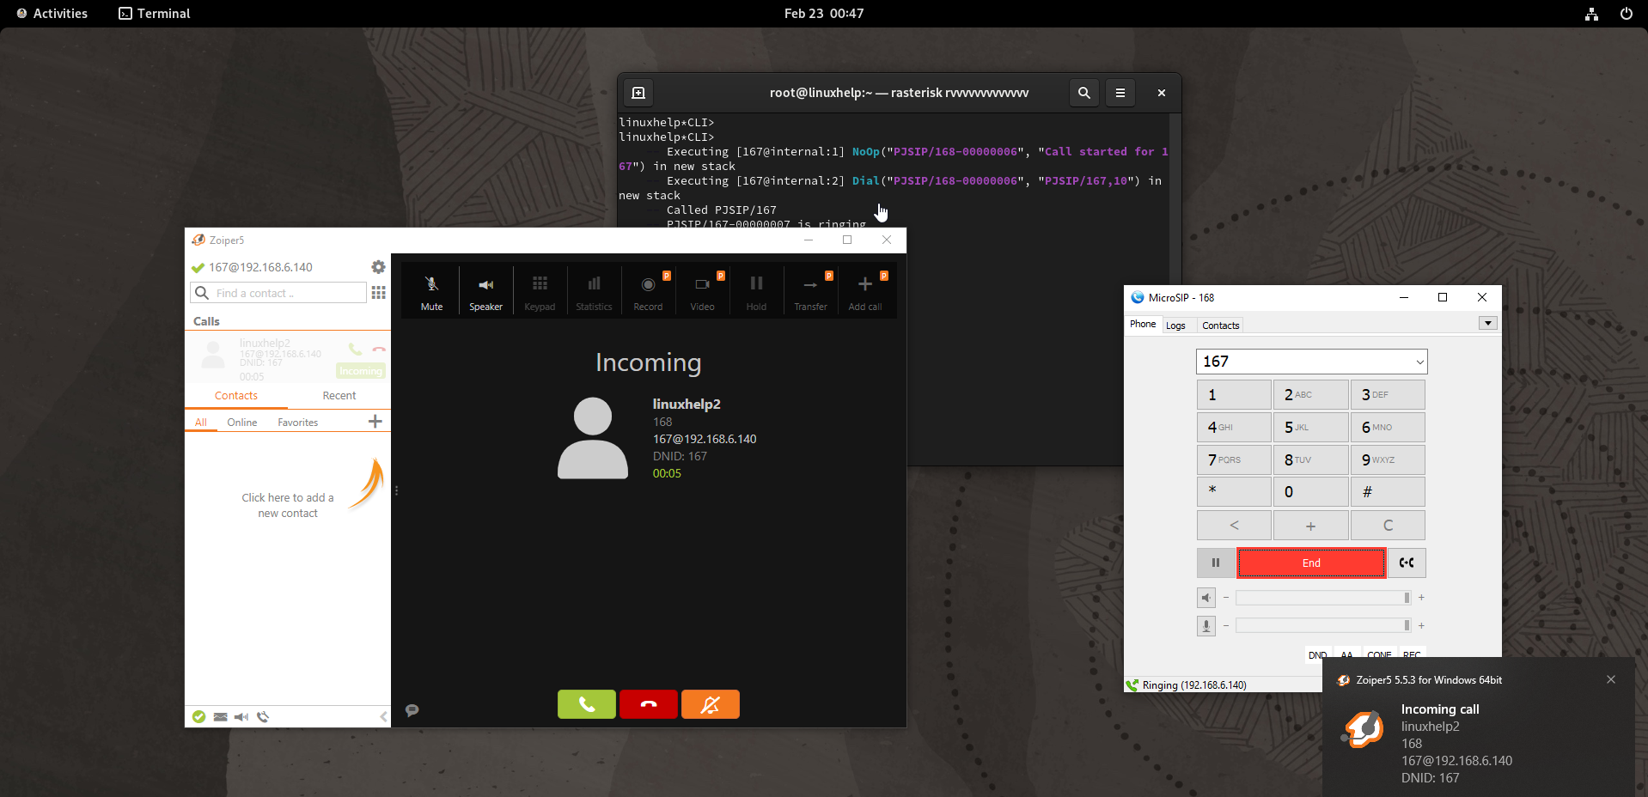This screenshot has height=797, width=1648.
Task: Click the speaker icon in Zoiper footer
Action: (x=241, y=716)
